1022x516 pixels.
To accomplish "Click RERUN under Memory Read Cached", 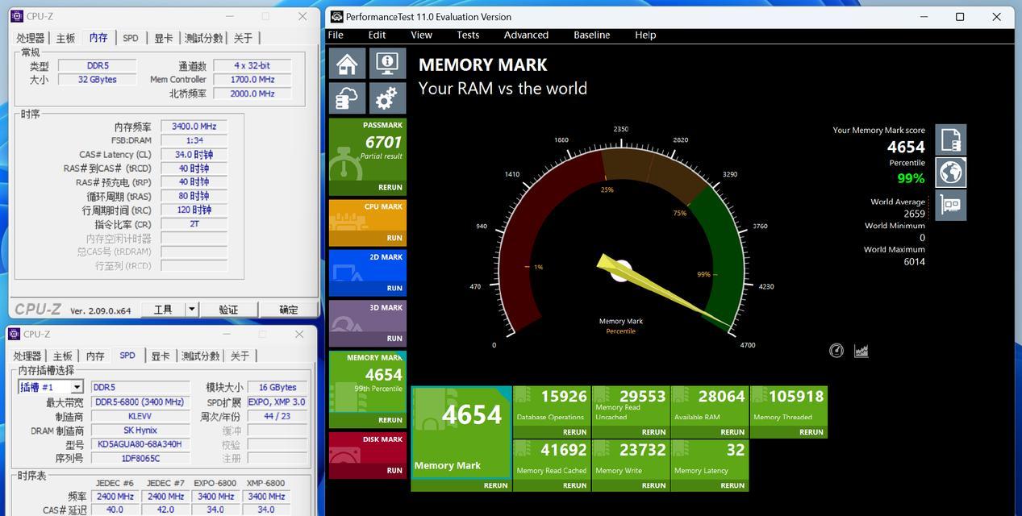I will click(574, 485).
